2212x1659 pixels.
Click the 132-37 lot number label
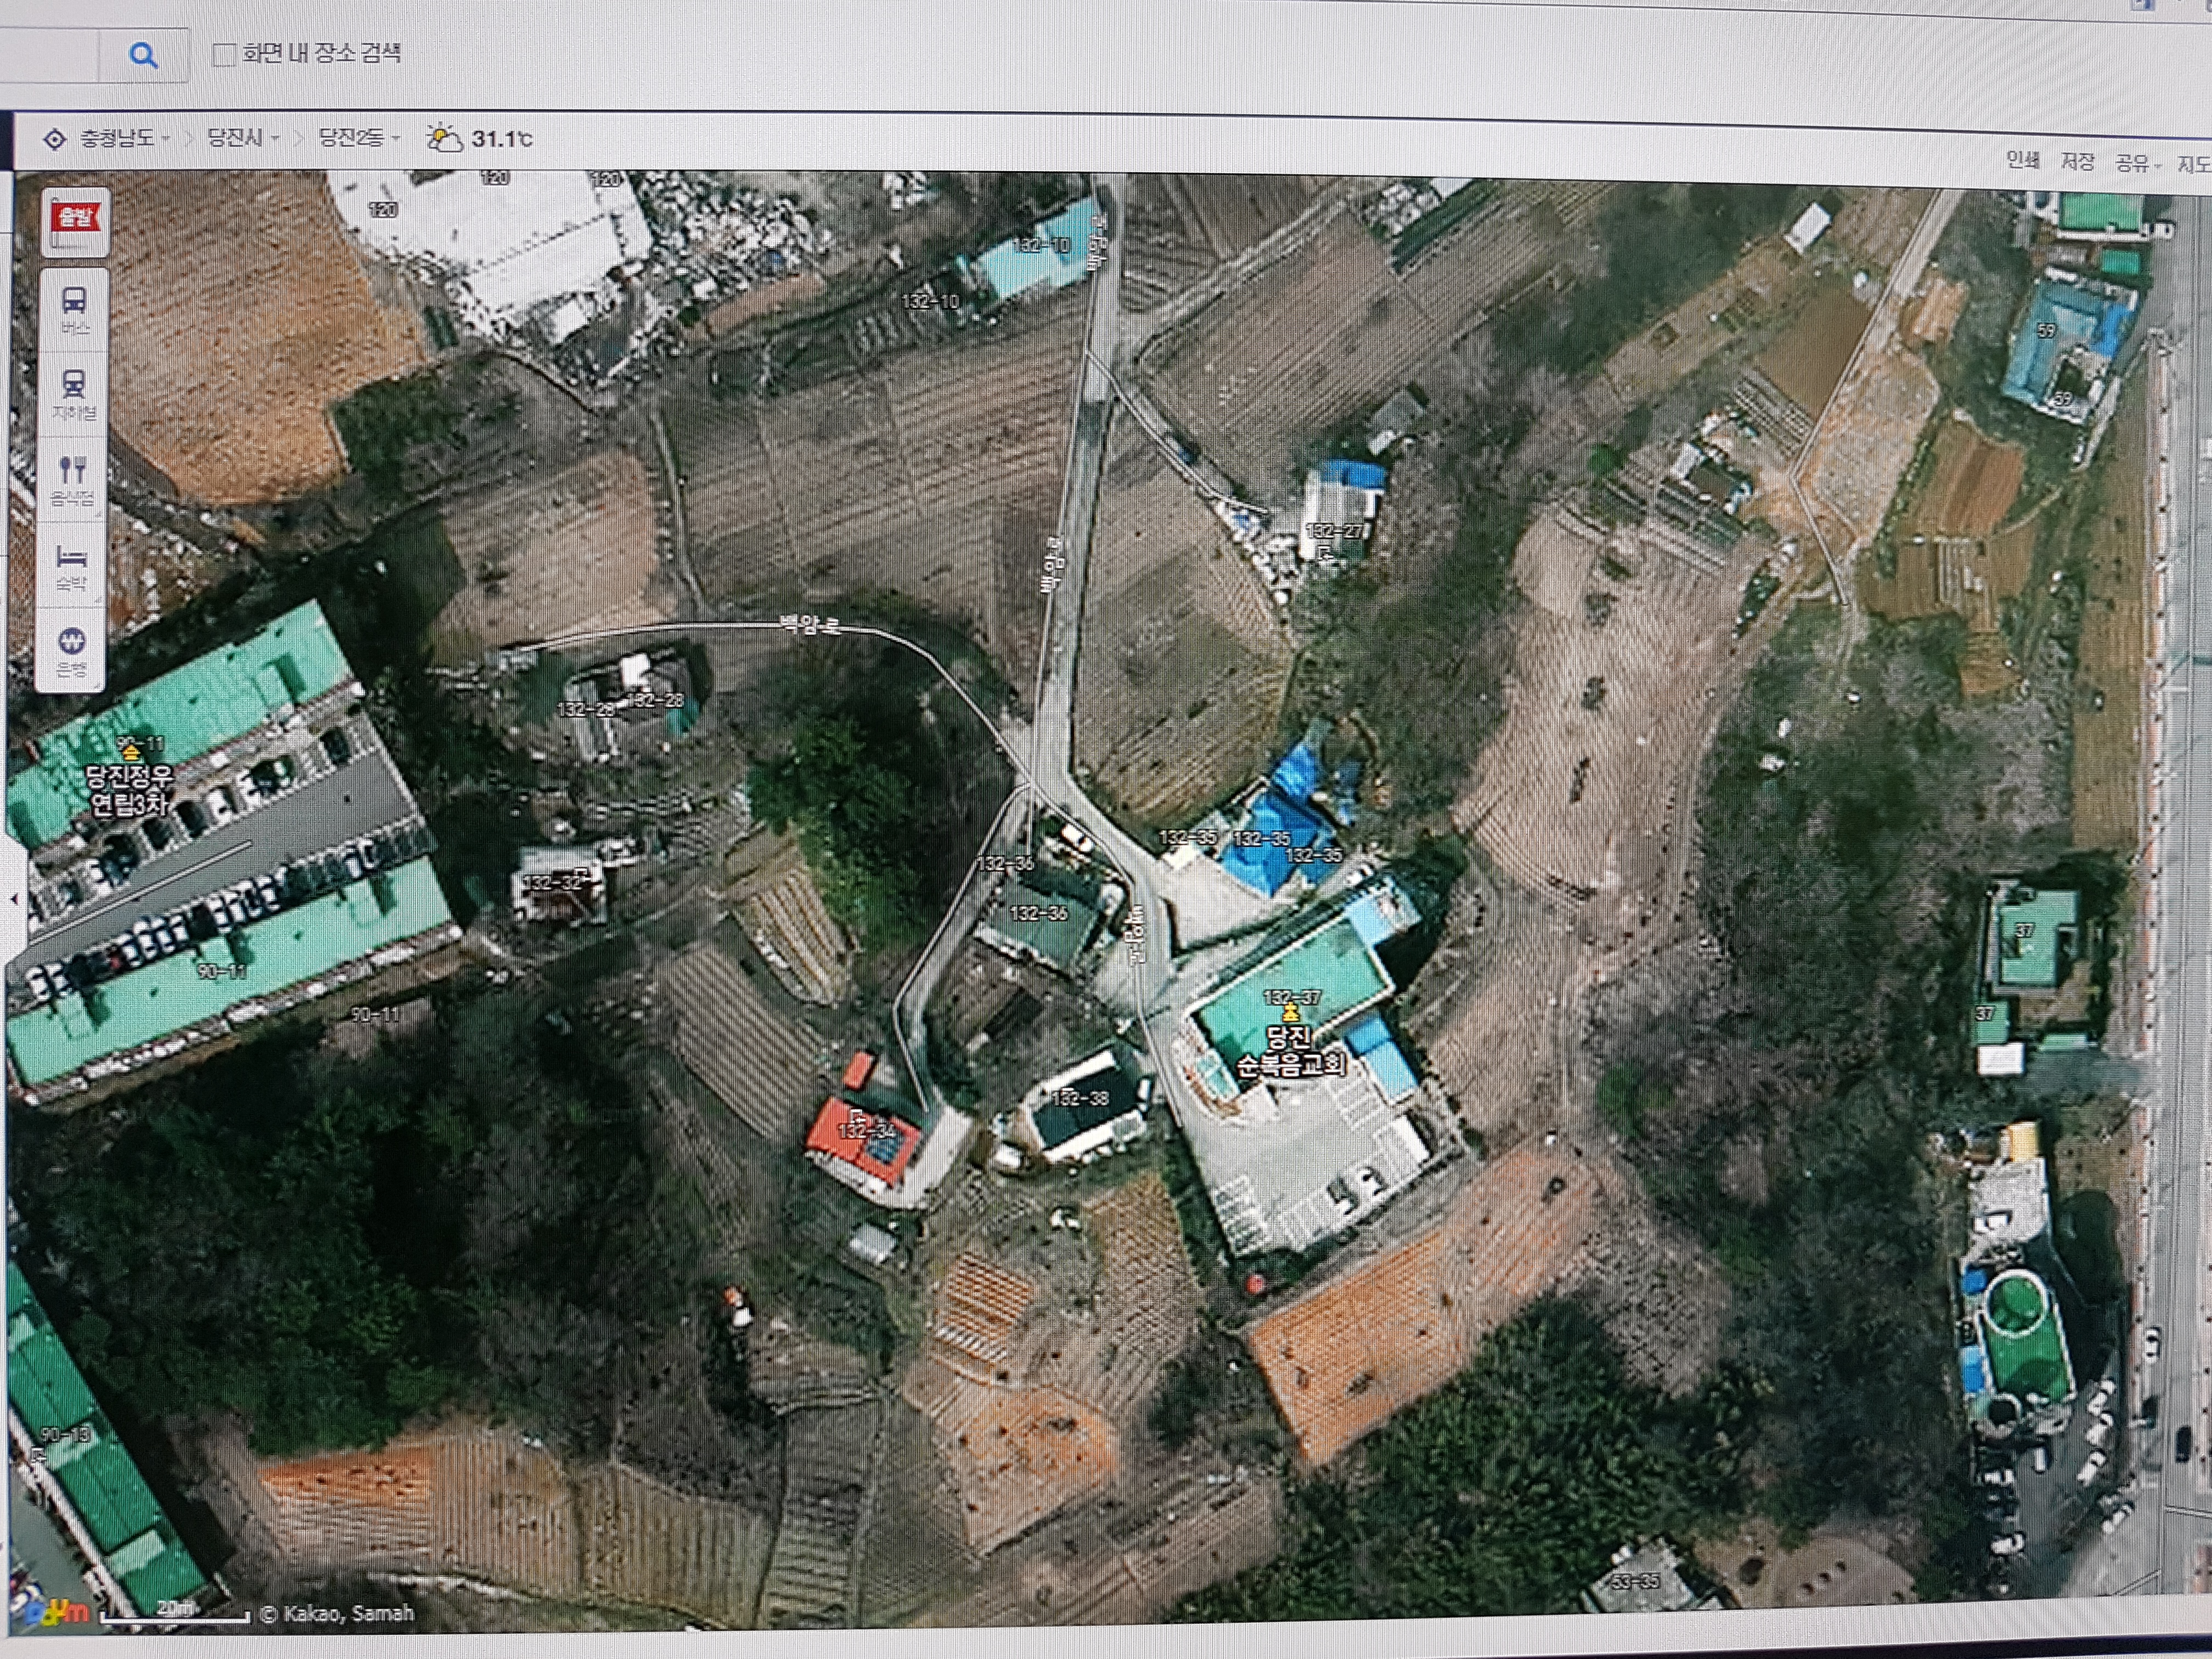click(x=1292, y=997)
